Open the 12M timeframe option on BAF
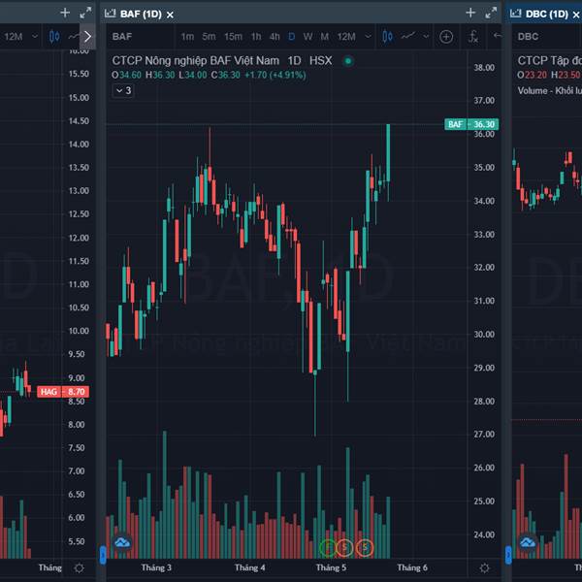 (345, 37)
